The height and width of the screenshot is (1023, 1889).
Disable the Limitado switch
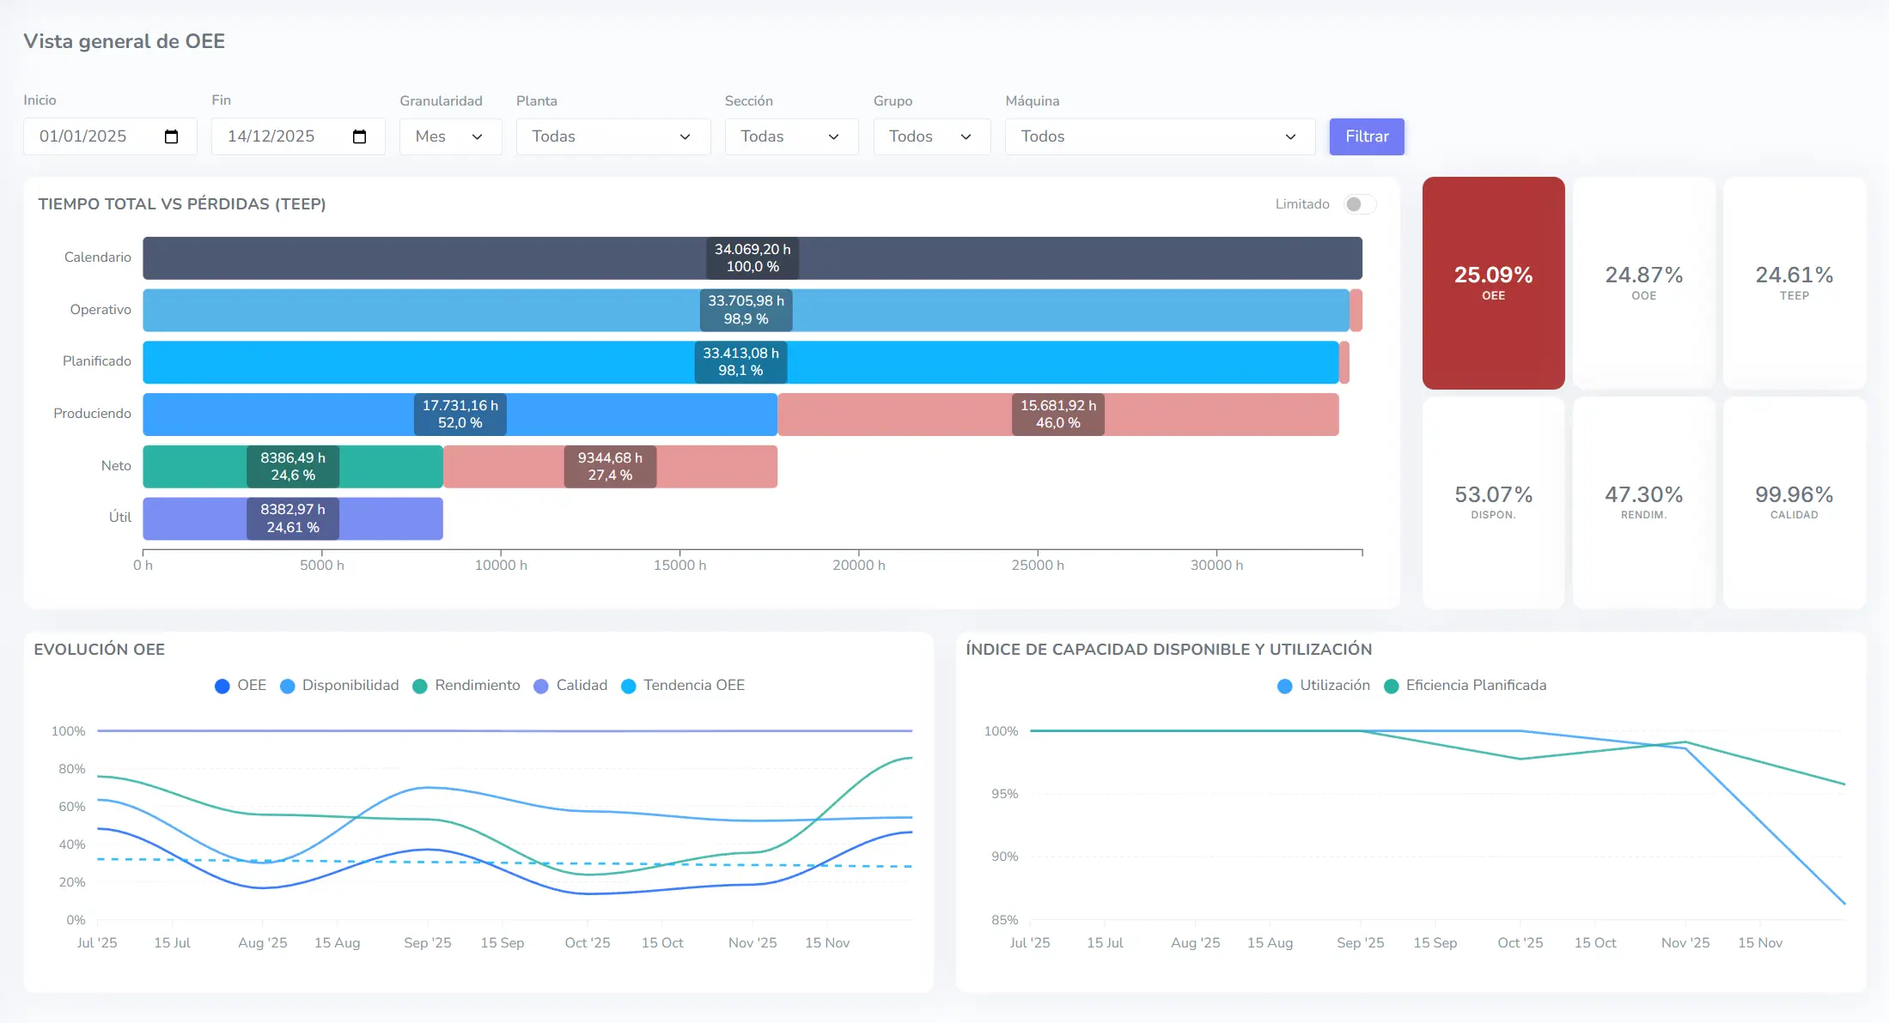[x=1358, y=204]
